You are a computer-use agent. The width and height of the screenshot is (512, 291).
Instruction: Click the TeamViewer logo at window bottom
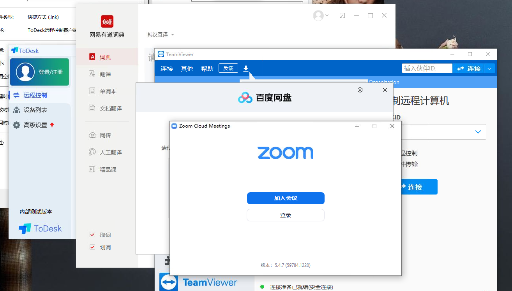[199, 282]
